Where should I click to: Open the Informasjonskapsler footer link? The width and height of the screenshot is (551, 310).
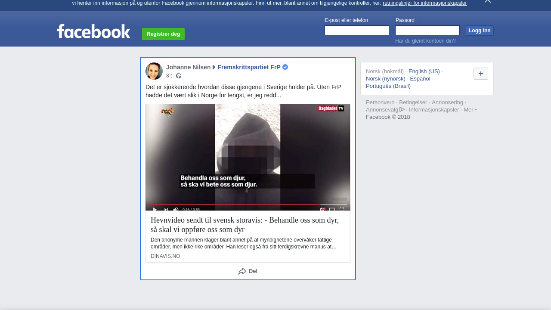(x=434, y=110)
